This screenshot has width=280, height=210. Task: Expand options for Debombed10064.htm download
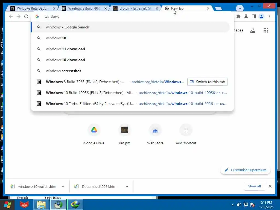point(127,186)
